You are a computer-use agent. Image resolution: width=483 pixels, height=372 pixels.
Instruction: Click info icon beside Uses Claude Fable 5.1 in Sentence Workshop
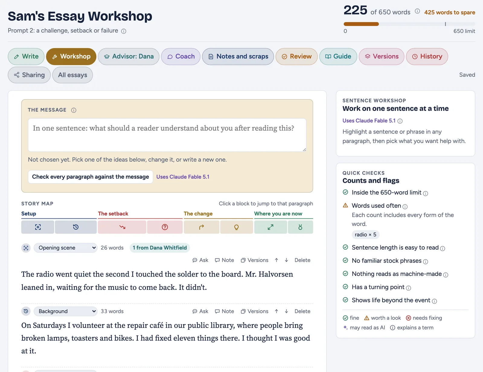(400, 121)
